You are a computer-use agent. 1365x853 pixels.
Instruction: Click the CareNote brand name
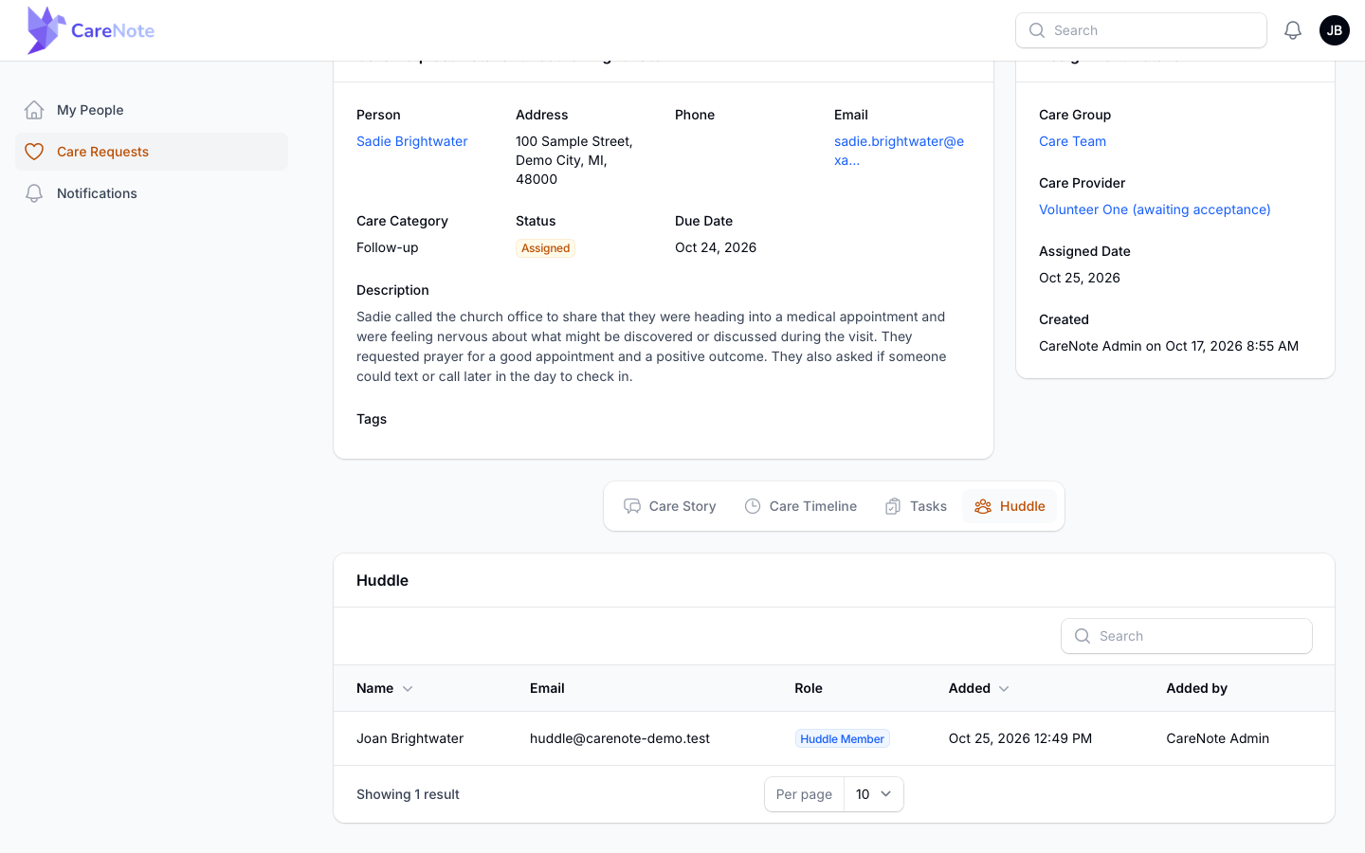pos(113,30)
